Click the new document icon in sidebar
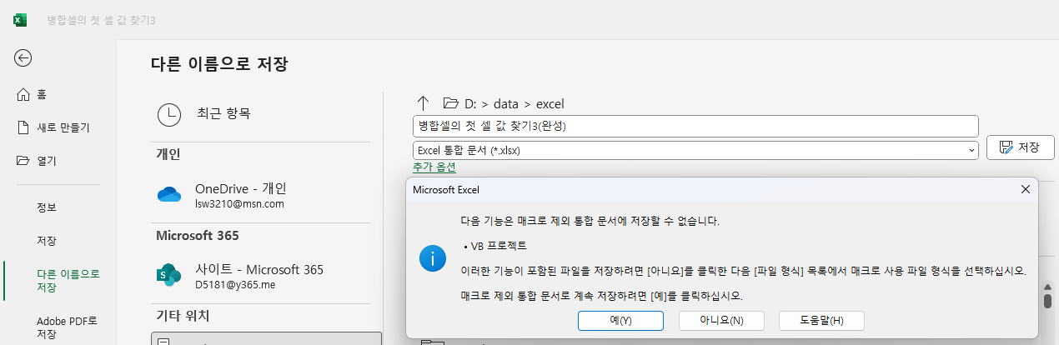This screenshot has height=345, width=1059. pos(23,127)
